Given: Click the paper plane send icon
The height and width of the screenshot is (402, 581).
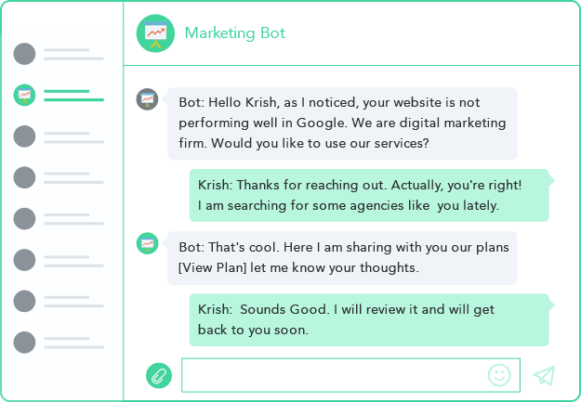Looking at the screenshot, I should 544,375.
